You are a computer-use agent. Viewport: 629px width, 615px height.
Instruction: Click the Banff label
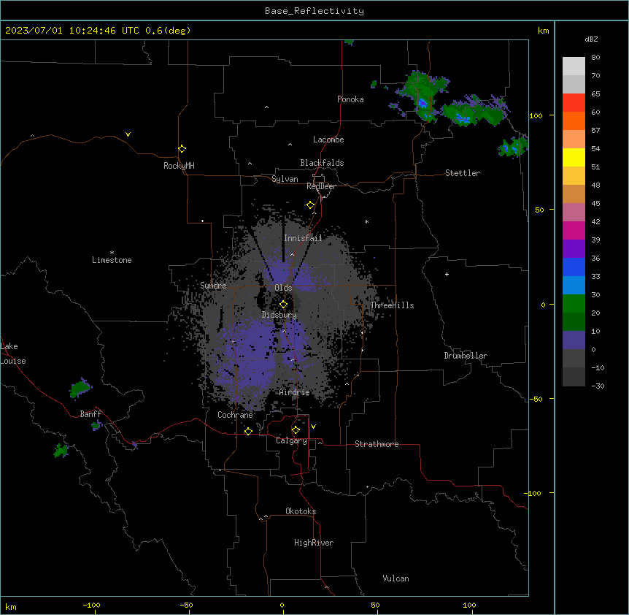(x=90, y=414)
